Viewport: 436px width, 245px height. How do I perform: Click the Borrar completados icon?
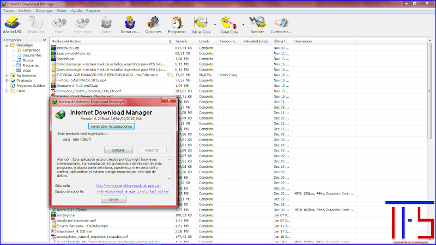point(130,23)
